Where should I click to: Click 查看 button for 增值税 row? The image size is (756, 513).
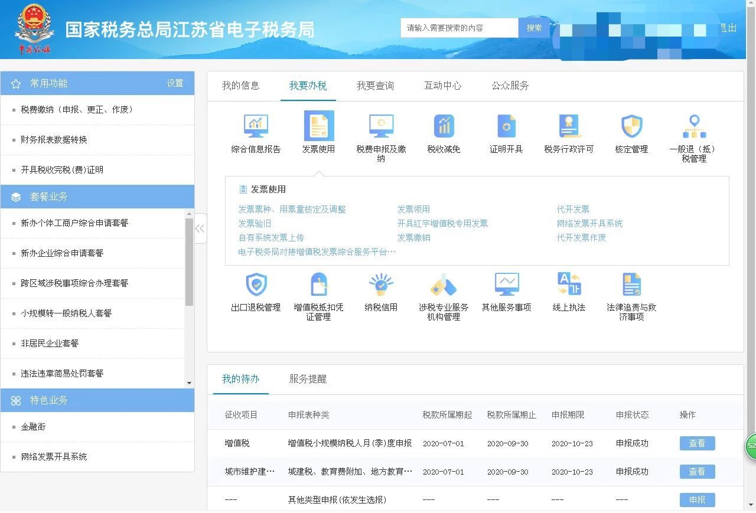tap(697, 443)
